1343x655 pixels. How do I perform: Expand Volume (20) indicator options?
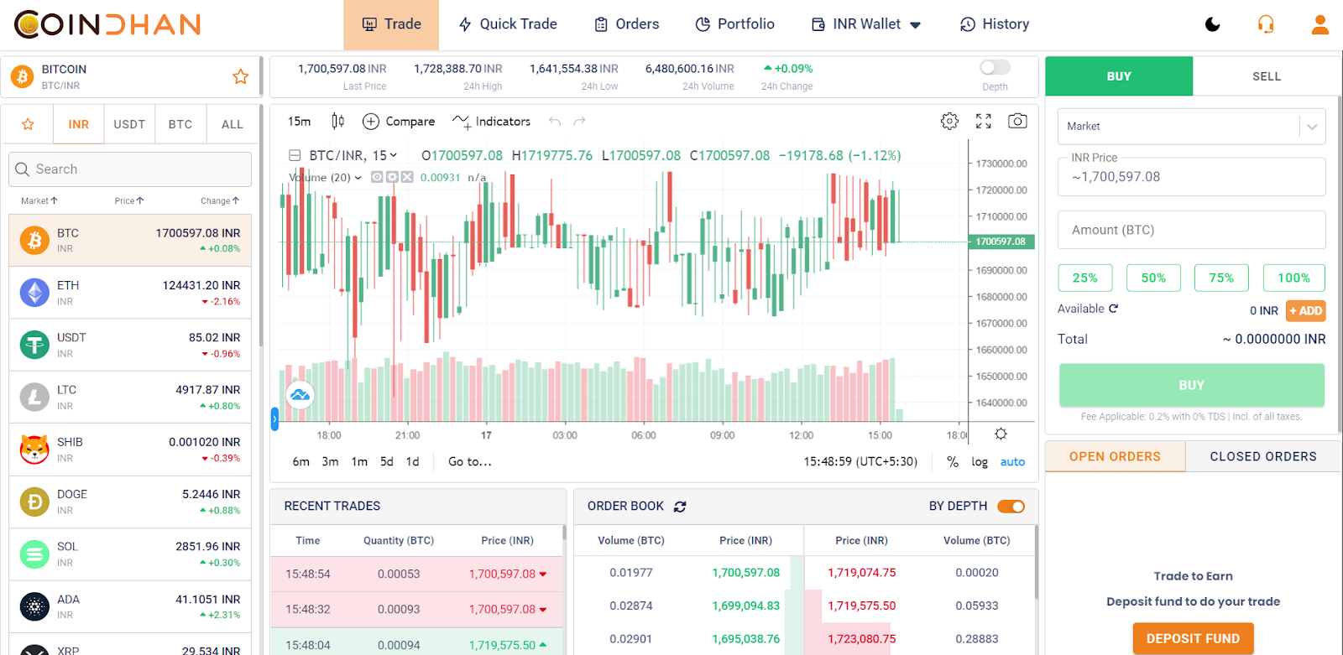coord(358,178)
